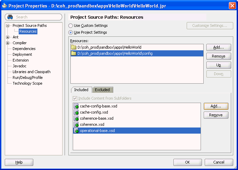Screen dimensions: 238x170
Task: Move selected resource Up
Action: [x=219, y=65]
